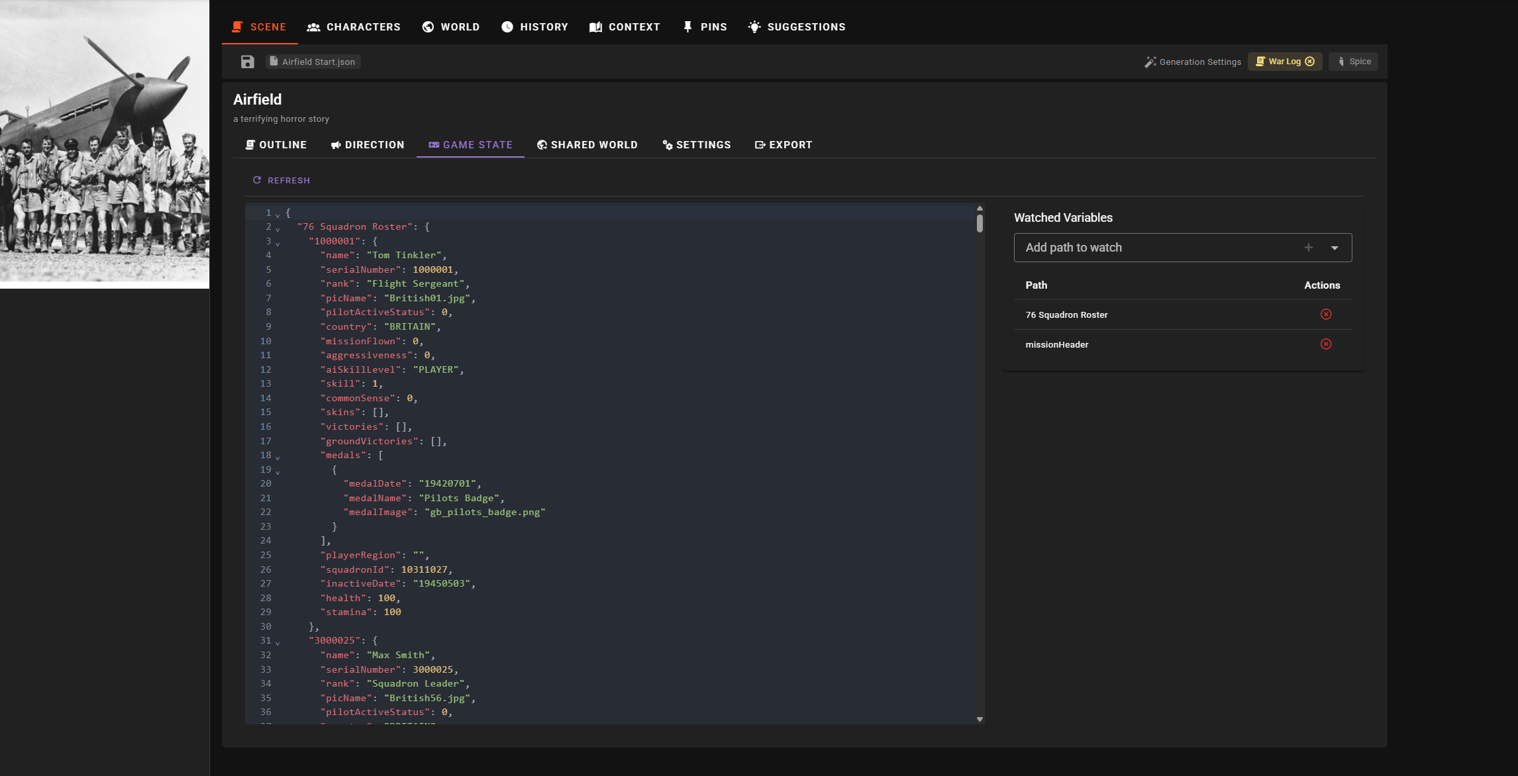This screenshot has width=1518, height=776.
Task: Go to the History tab
Action: pyautogui.click(x=534, y=27)
